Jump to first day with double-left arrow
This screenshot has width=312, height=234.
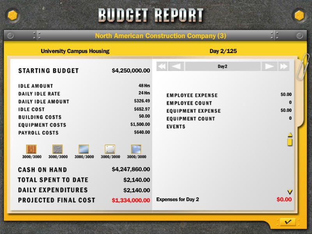(162, 67)
